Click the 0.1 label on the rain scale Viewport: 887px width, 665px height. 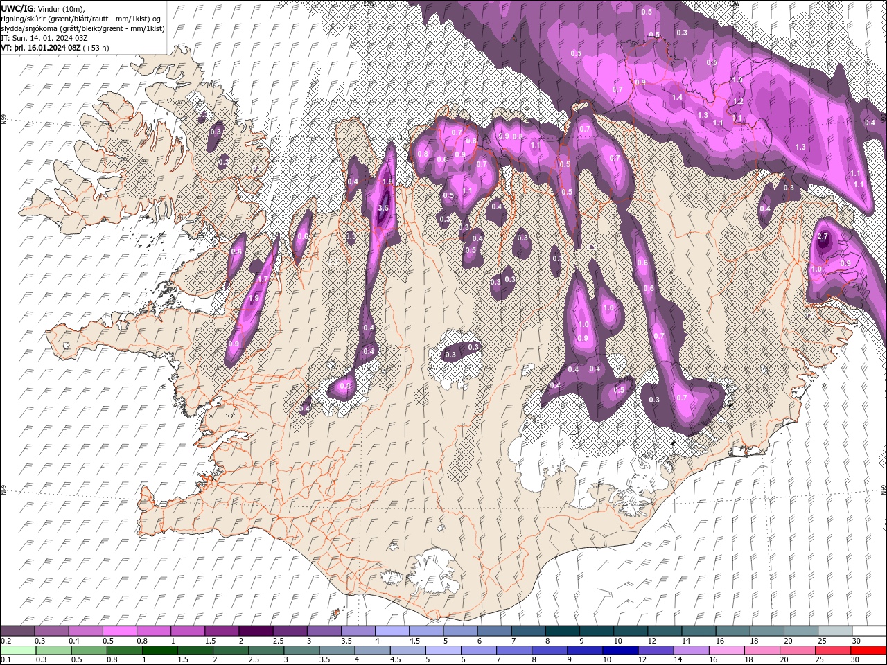pos(6,659)
